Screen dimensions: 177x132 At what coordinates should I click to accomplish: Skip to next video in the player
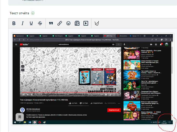pos(28,95)
